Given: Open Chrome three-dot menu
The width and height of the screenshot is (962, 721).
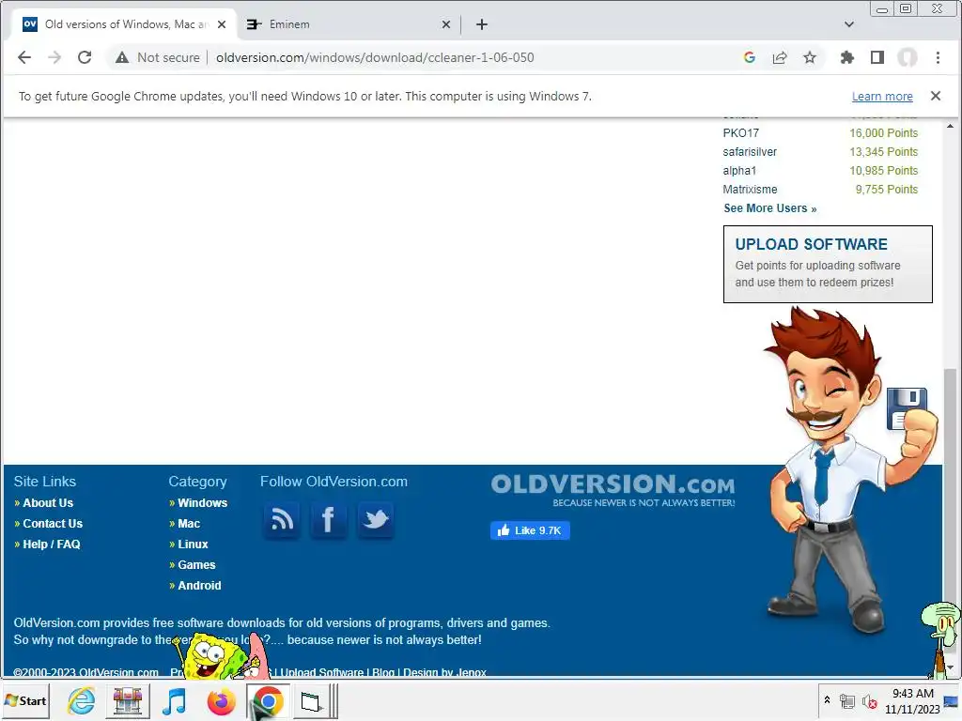Looking at the screenshot, I should [x=938, y=57].
